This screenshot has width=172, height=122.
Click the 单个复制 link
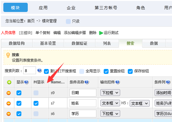[x=43, y=33]
